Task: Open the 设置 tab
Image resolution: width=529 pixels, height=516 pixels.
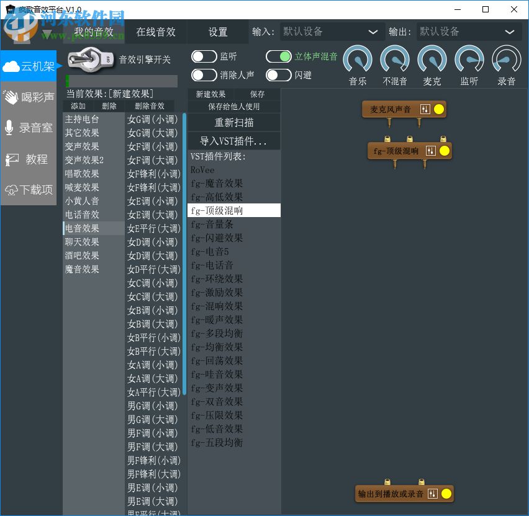Action: (219, 31)
